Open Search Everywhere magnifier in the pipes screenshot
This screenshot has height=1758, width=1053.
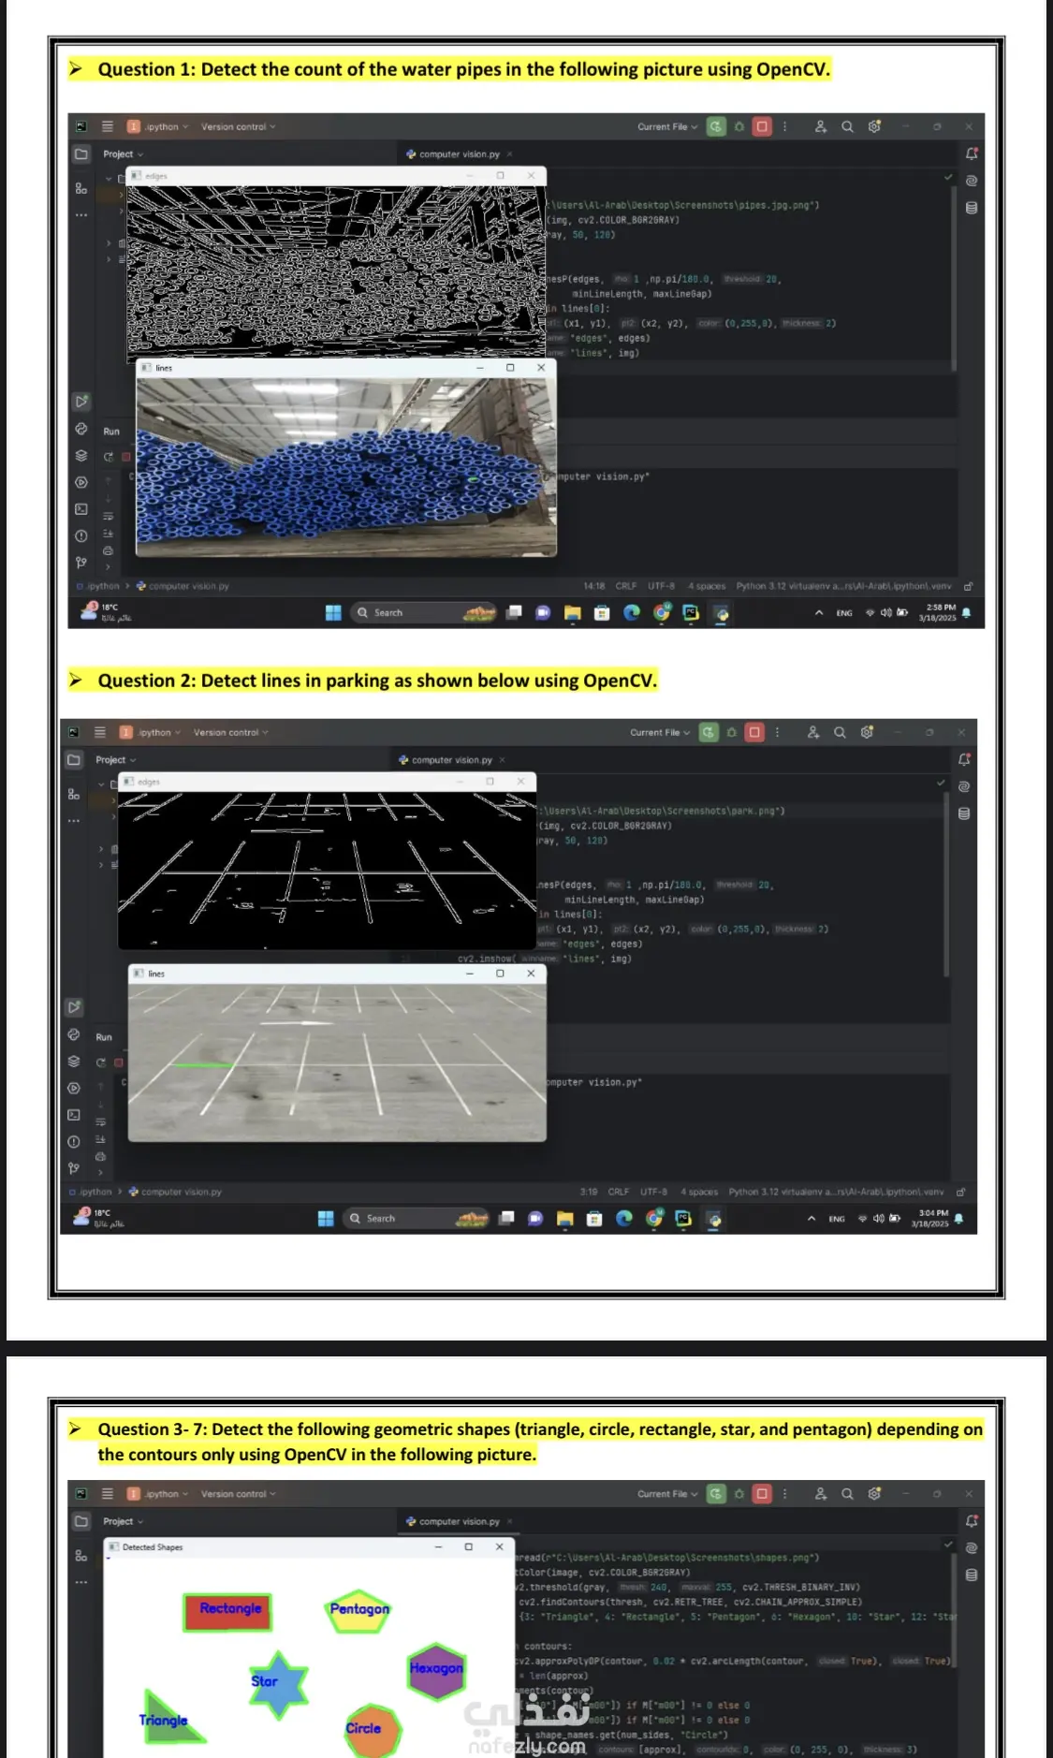847,126
